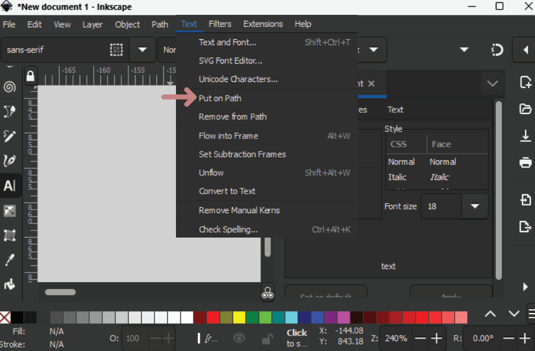Expand the dock panel chevron menu
This screenshot has height=351, width=535.
pos(492,84)
